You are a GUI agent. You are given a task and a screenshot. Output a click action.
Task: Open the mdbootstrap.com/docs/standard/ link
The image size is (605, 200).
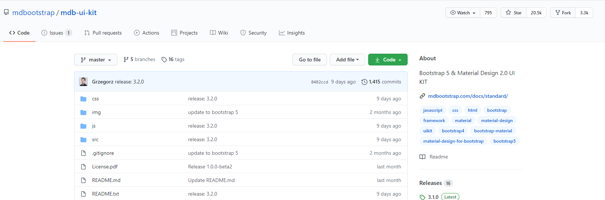[x=468, y=96]
